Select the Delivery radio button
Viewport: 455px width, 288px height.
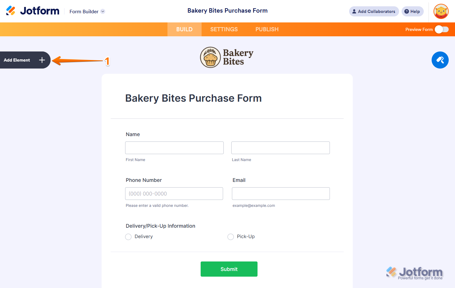[x=128, y=237]
